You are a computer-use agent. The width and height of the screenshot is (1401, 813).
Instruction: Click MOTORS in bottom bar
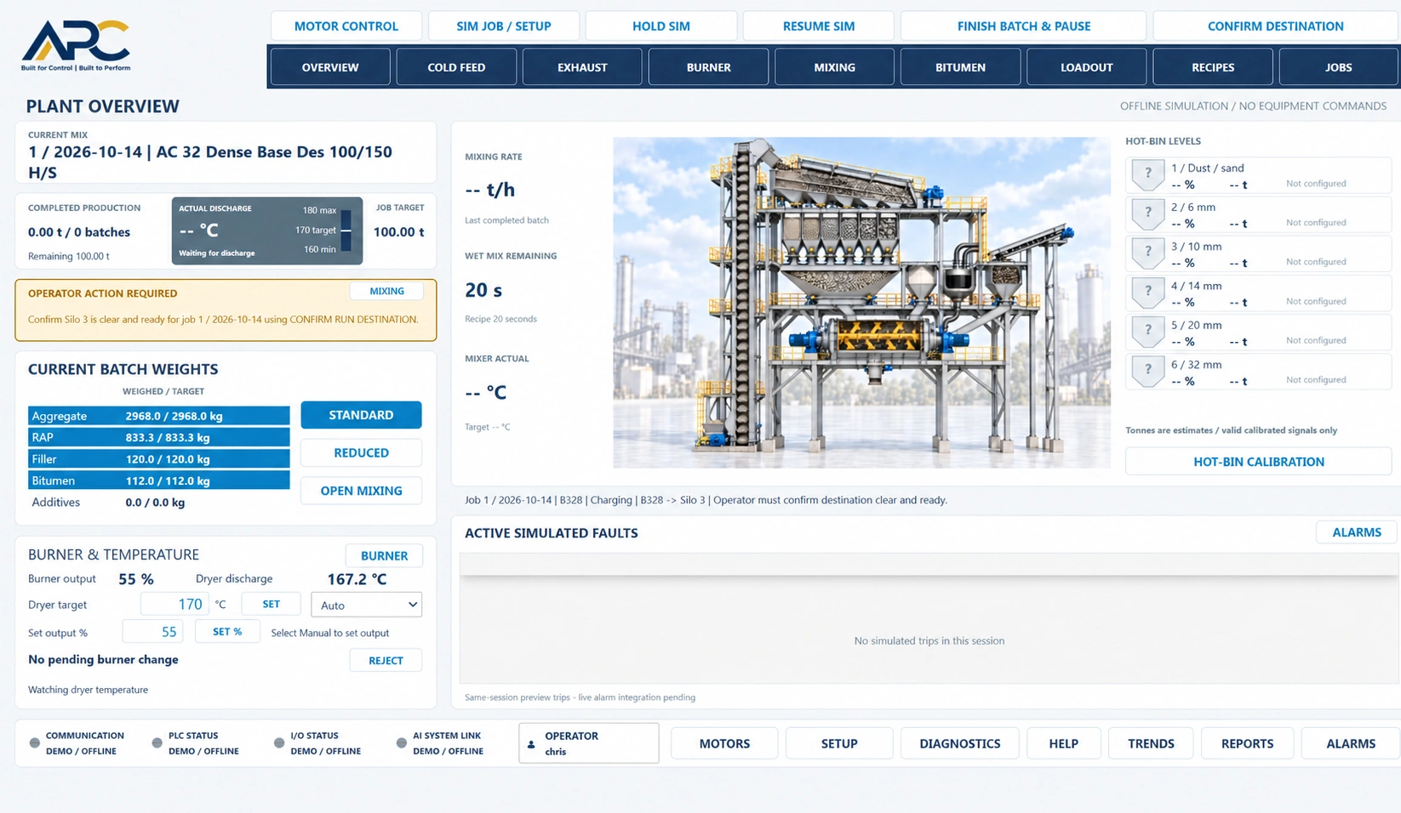click(x=724, y=743)
